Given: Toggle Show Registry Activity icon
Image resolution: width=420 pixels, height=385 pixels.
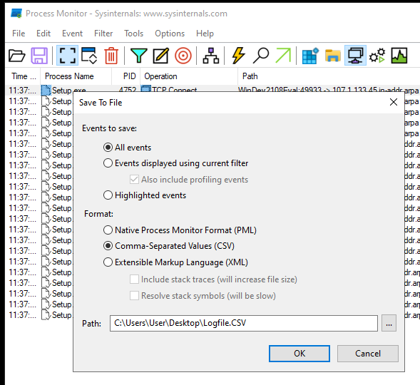Looking at the screenshot, I should 310,56.
